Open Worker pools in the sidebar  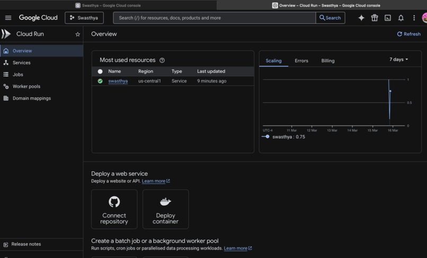click(x=41, y=86)
